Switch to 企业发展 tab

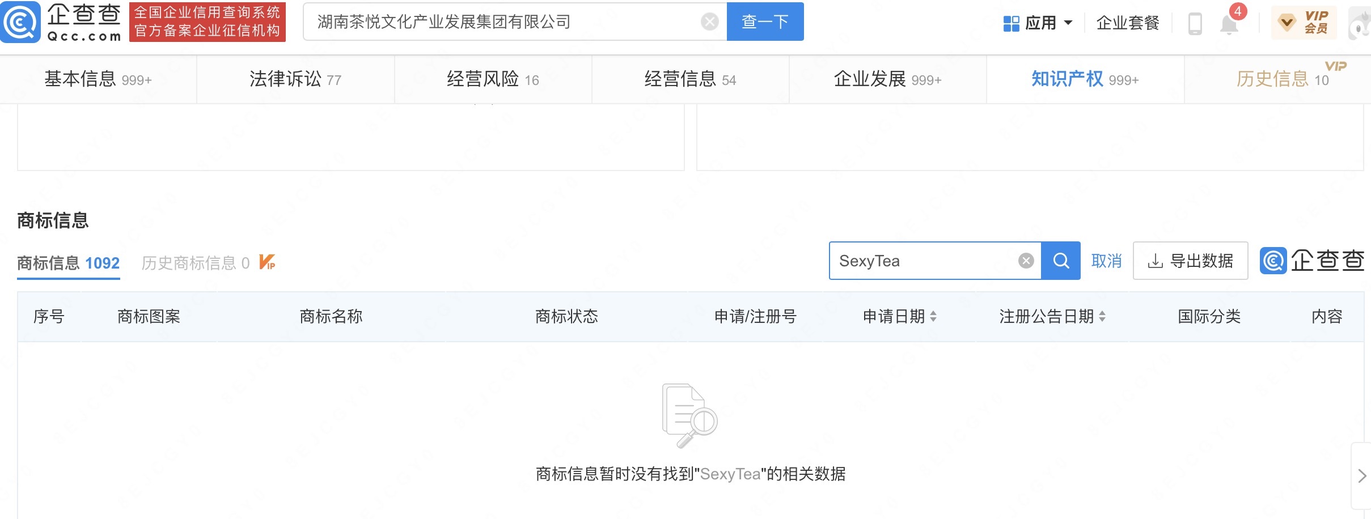(887, 79)
